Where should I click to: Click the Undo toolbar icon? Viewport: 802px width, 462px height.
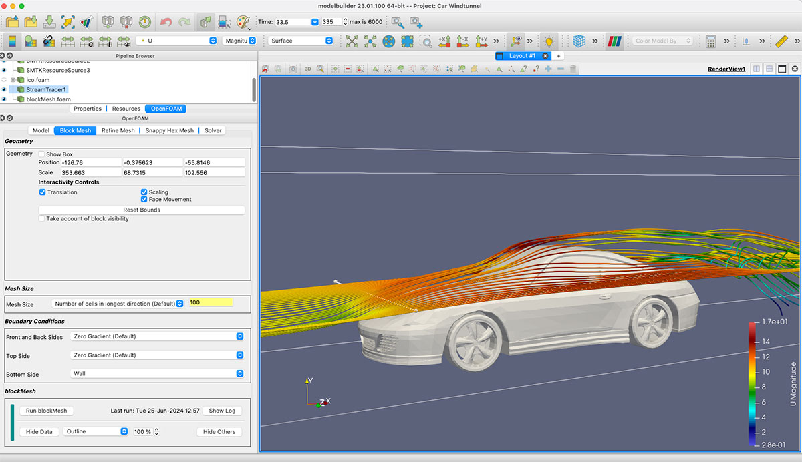point(165,21)
